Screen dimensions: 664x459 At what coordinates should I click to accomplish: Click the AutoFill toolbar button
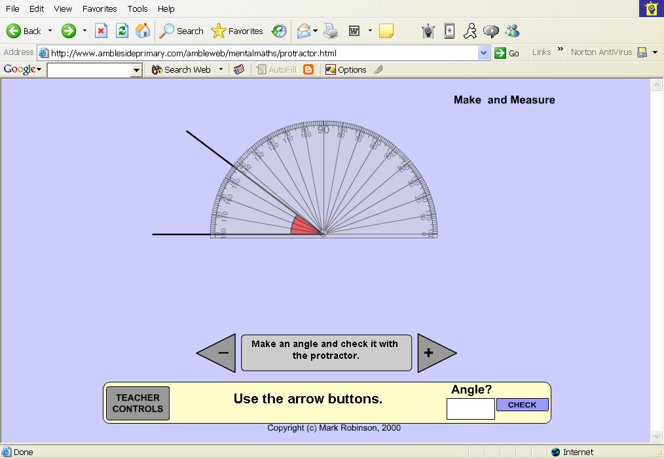click(x=276, y=69)
